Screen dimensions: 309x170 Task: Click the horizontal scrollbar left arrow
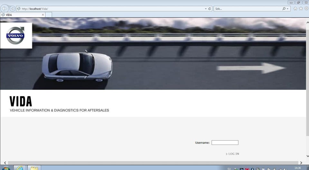click(5, 163)
